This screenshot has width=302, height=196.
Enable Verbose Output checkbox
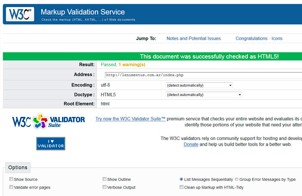[x=104, y=187]
